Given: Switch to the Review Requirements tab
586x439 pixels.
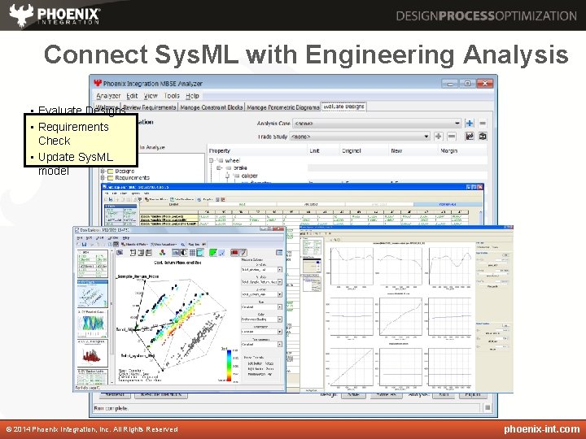Looking at the screenshot, I should click(x=150, y=107).
